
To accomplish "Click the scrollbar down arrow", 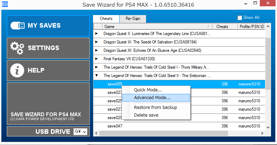I will pos(268,127).
